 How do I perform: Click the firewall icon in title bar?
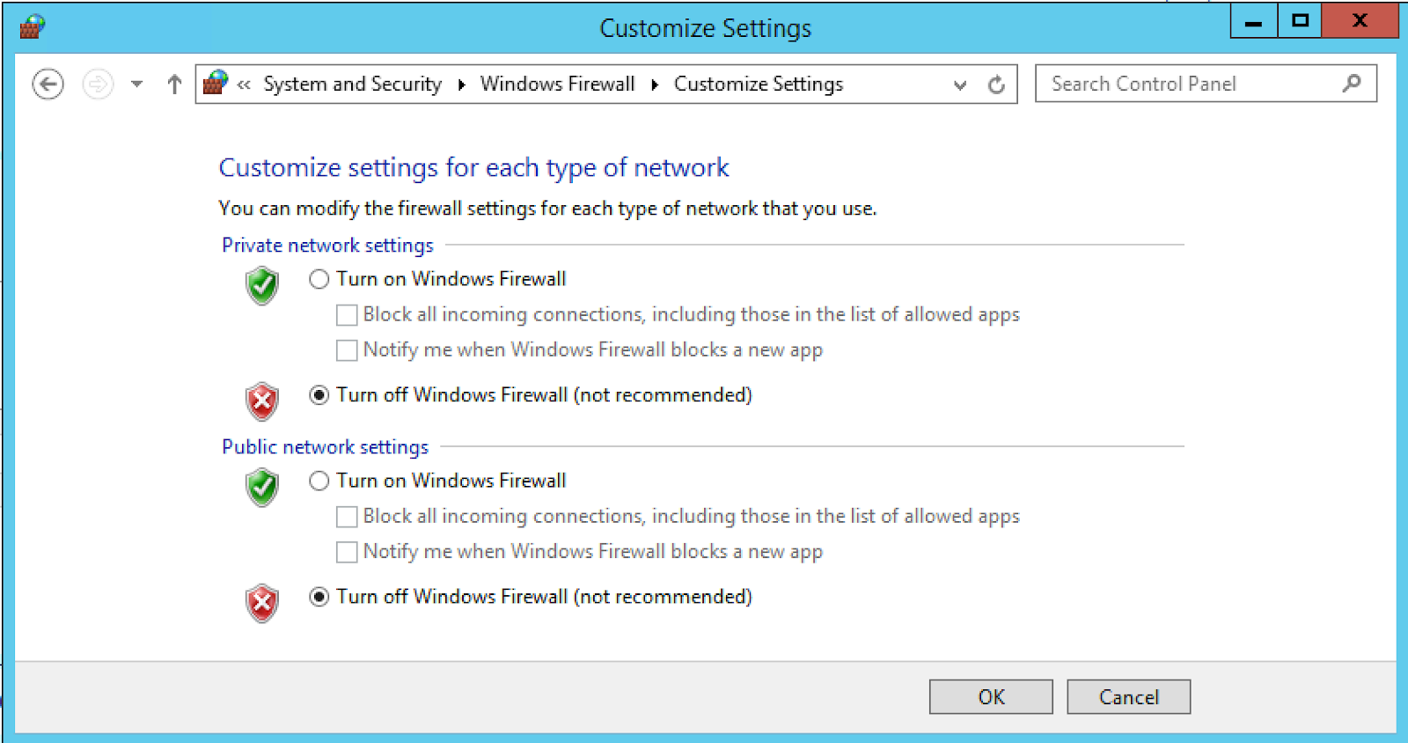33,26
